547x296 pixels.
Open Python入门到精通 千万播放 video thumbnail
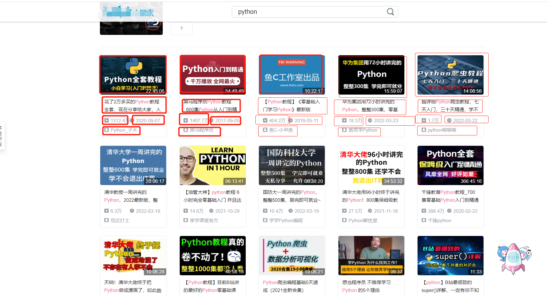click(x=213, y=75)
